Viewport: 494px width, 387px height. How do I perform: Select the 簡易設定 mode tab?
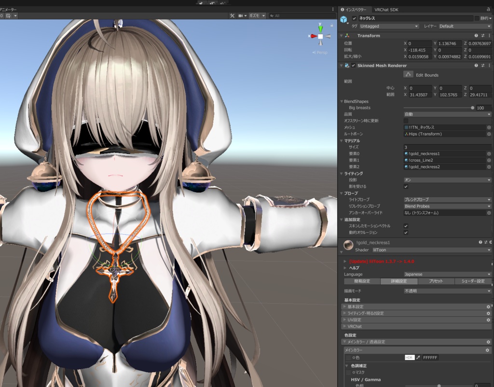click(x=362, y=281)
